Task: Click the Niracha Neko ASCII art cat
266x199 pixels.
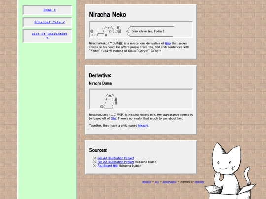Action: pos(106,31)
